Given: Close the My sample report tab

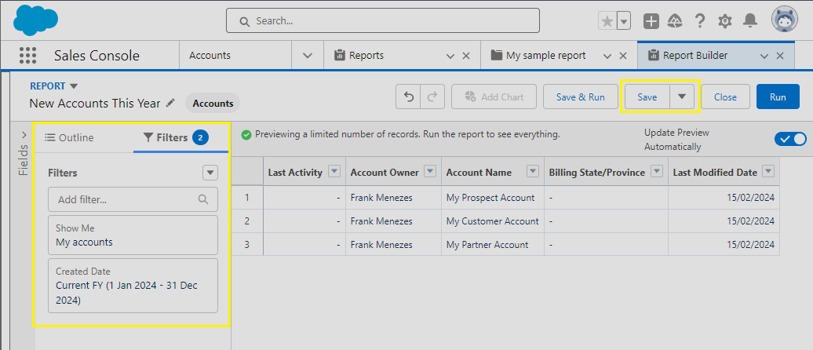Looking at the screenshot, I should [623, 56].
